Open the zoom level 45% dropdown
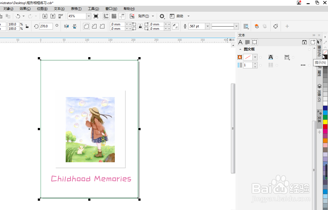Image resolution: width=328 pixels, height=210 pixels. point(89,16)
